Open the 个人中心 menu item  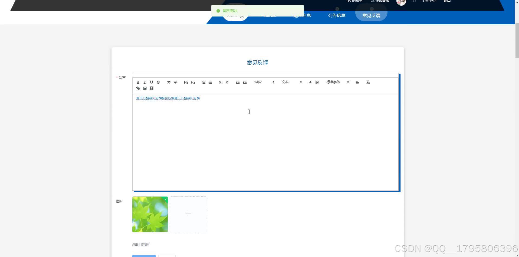coord(428,1)
